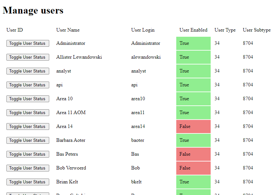Image resolution: width=275 pixels, height=195 pixels.
Task: Toggle user status for Administrator
Action: [x=28, y=43]
